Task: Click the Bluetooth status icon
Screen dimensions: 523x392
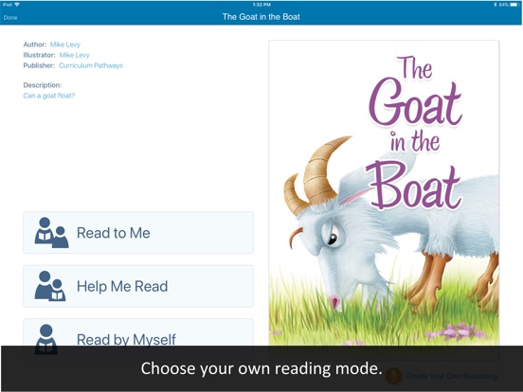Action: click(496, 5)
